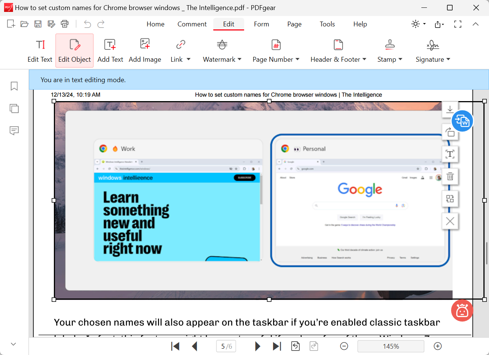Click the OCR text recognition icon

(x=450, y=154)
